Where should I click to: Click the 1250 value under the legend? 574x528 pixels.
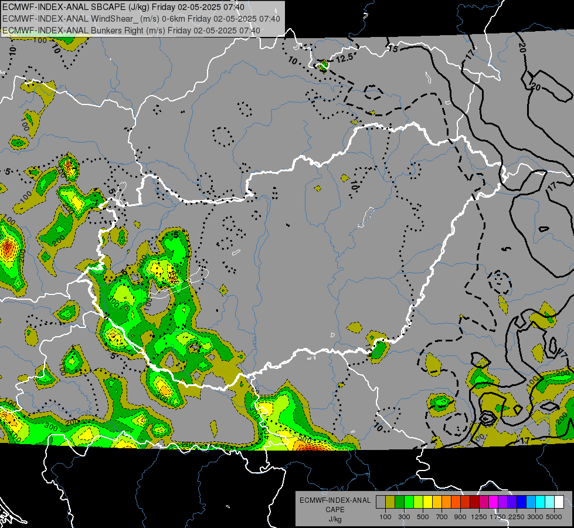479,517
